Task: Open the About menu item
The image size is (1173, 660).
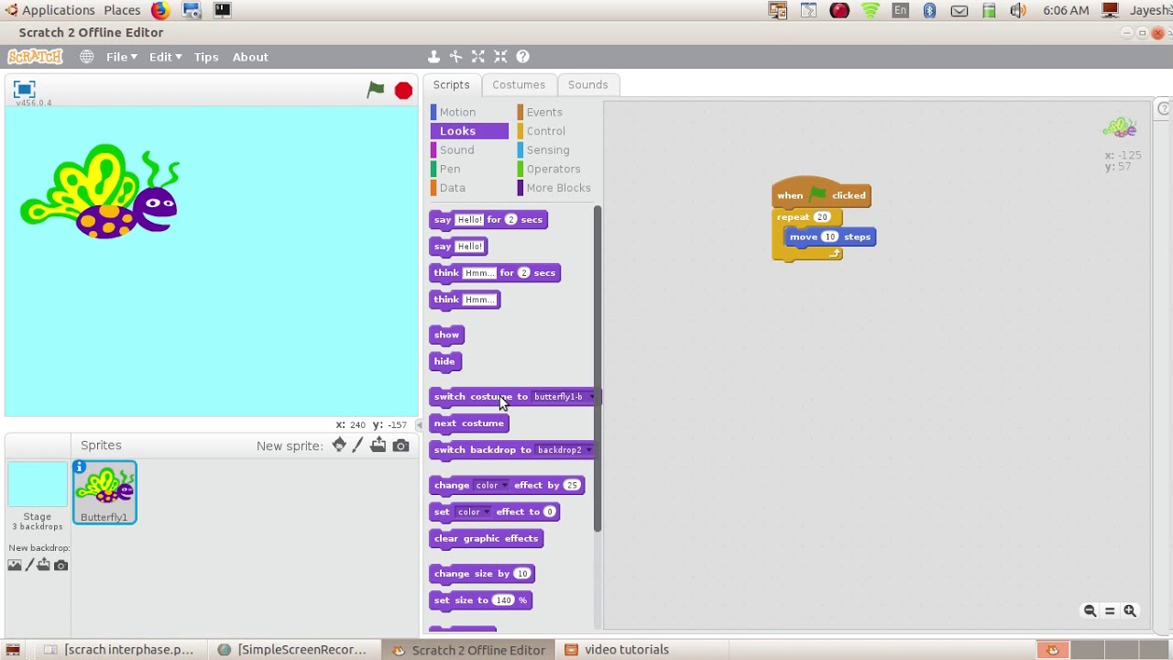Action: [x=250, y=57]
